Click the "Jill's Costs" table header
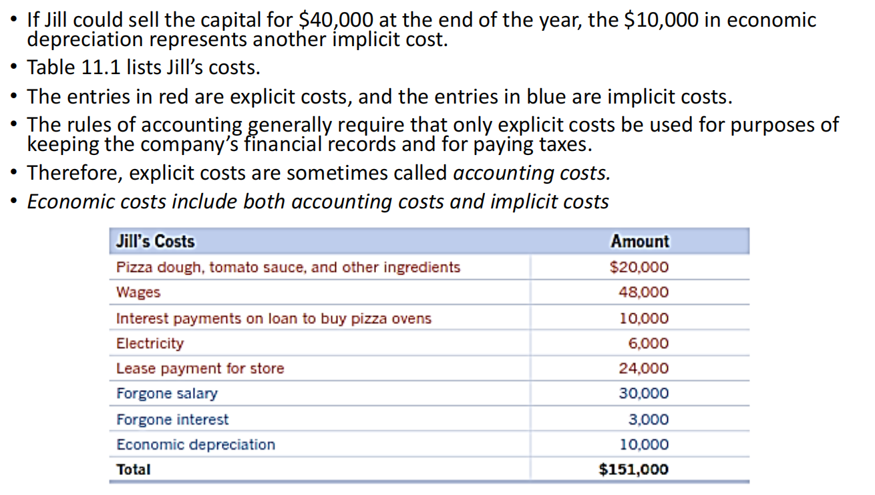Viewport: 875px width, 495px height. click(x=156, y=241)
